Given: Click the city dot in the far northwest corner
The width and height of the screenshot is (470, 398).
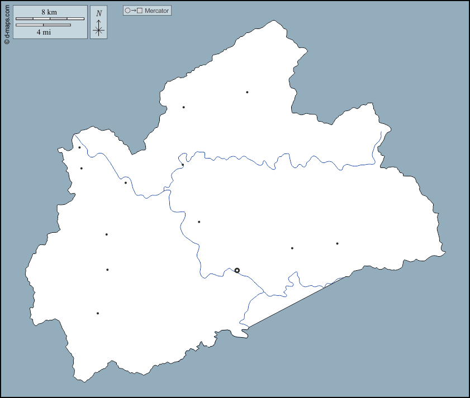Looking at the screenshot, I should 80,148.
